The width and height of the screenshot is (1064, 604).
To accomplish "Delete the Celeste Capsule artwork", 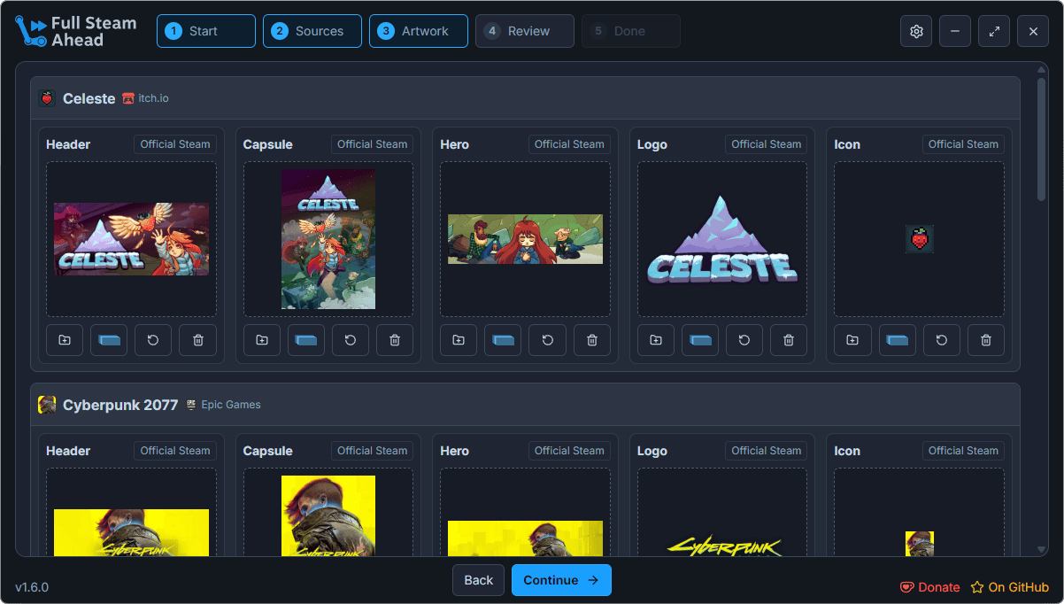I will (395, 340).
